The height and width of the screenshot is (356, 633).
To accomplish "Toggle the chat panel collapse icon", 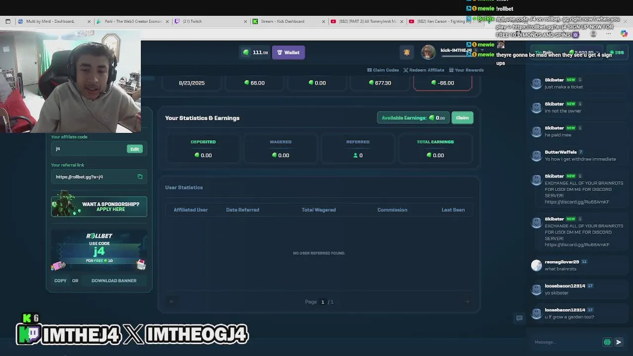I will 519,318.
